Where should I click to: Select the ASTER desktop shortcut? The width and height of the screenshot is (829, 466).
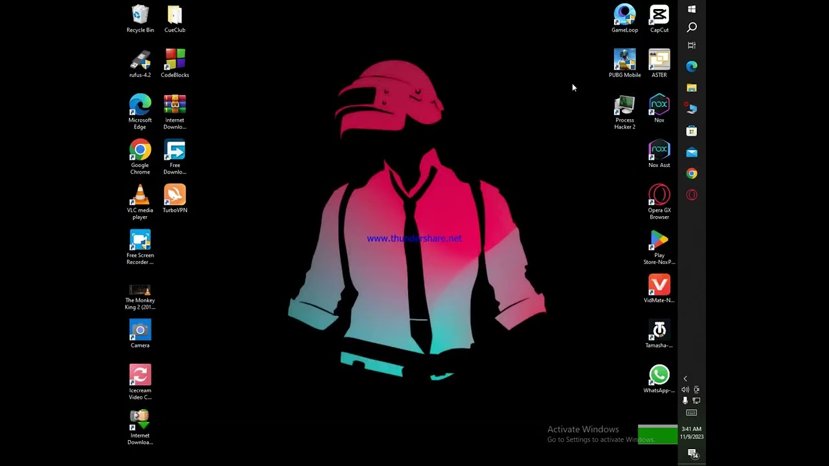click(x=659, y=64)
